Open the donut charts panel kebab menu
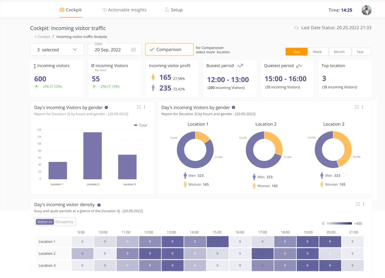 click(363, 107)
